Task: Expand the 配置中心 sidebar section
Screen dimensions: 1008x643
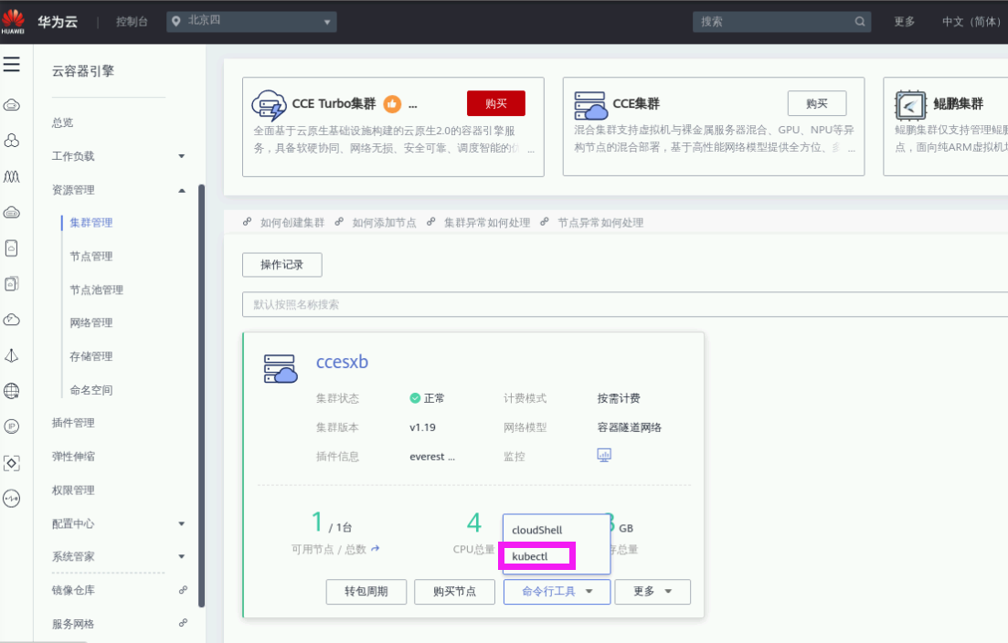Action: 182,523
